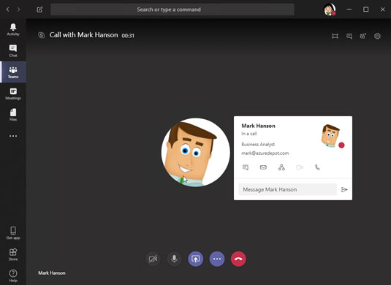The height and width of the screenshot is (285, 391).
Task: Show the call conversation panel
Action: pyautogui.click(x=349, y=36)
